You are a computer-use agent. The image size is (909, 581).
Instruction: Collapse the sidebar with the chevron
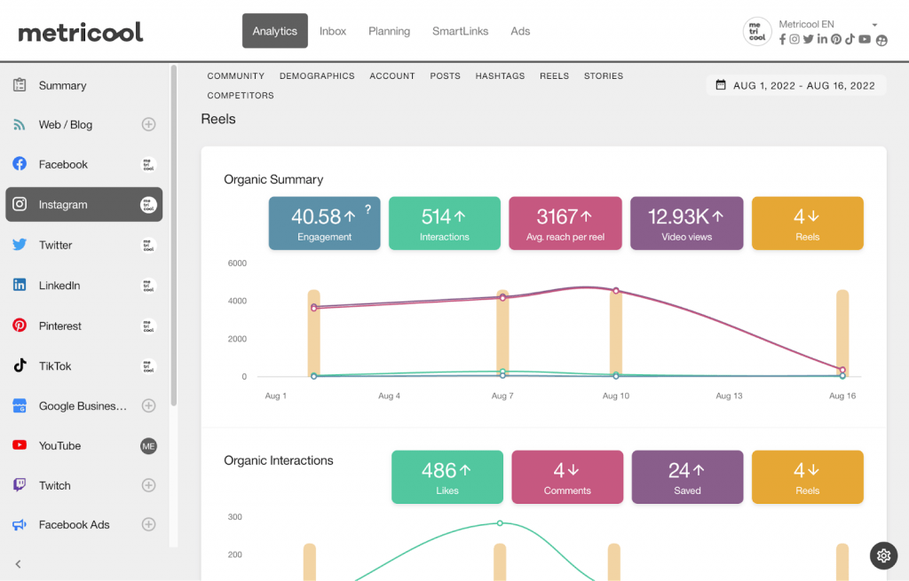[19, 563]
